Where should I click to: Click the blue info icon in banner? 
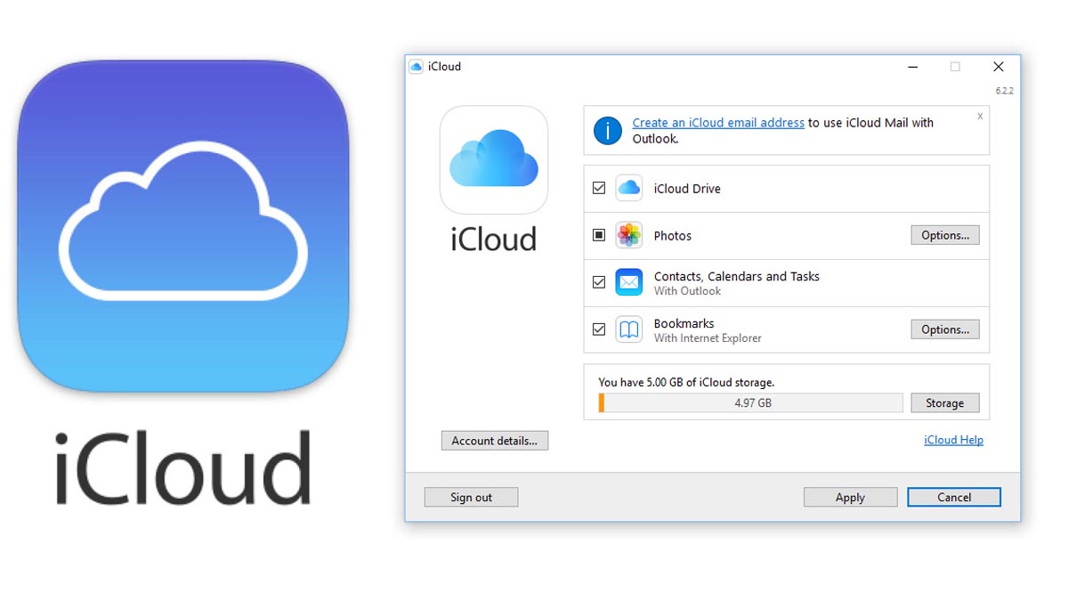pos(608,130)
